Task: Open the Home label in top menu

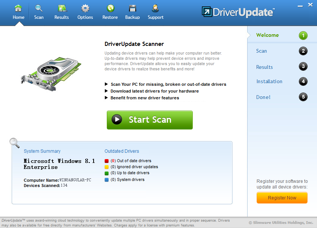Action: 18,17
